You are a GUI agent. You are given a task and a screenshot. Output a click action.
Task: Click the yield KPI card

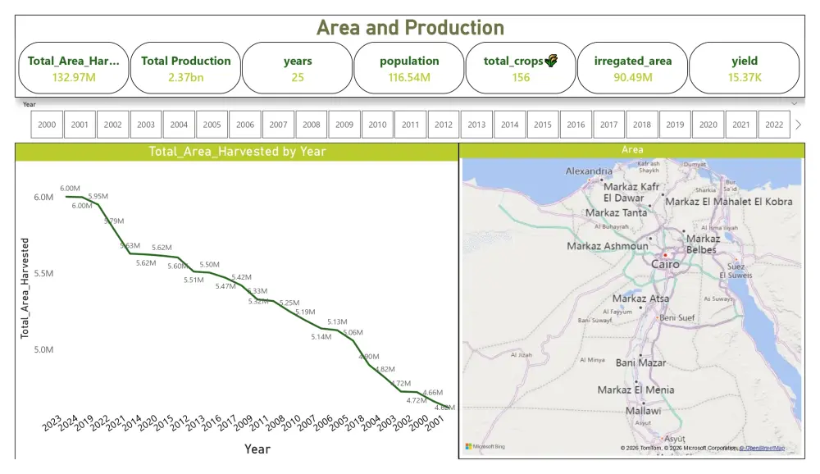click(745, 68)
